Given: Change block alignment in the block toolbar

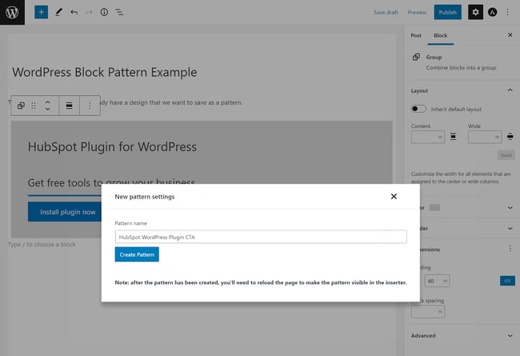Looking at the screenshot, I should click(70, 106).
